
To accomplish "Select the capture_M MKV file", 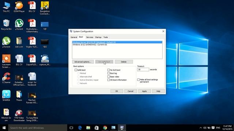I will coord(45,60).
